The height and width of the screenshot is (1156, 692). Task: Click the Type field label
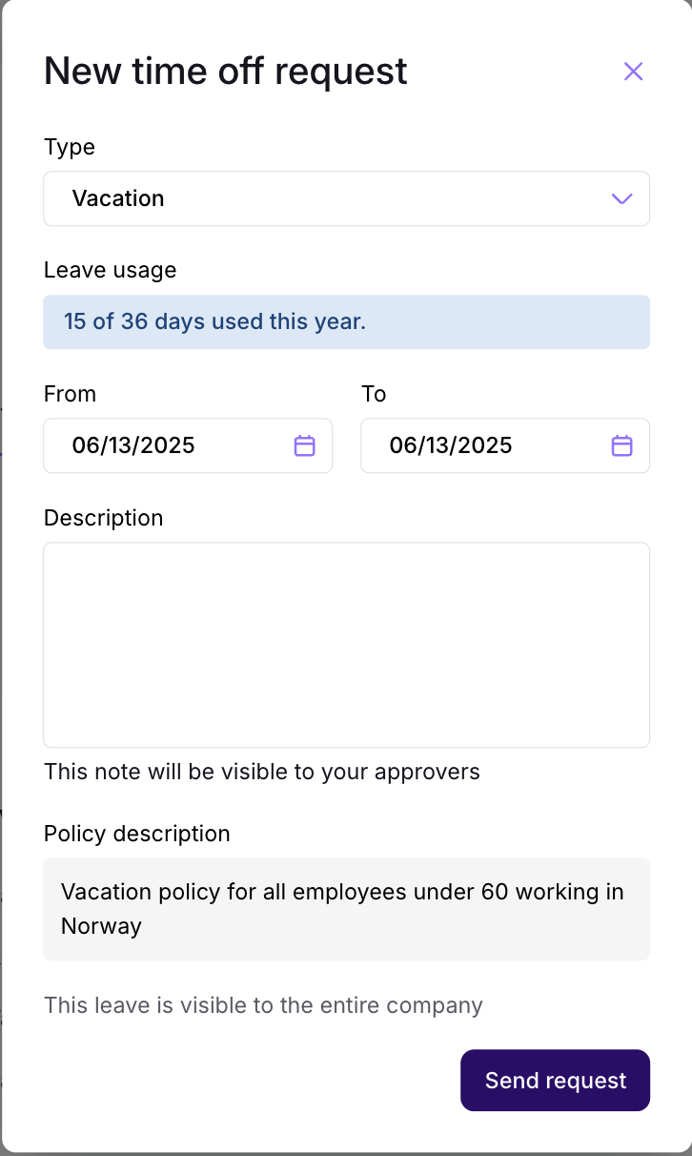70,147
